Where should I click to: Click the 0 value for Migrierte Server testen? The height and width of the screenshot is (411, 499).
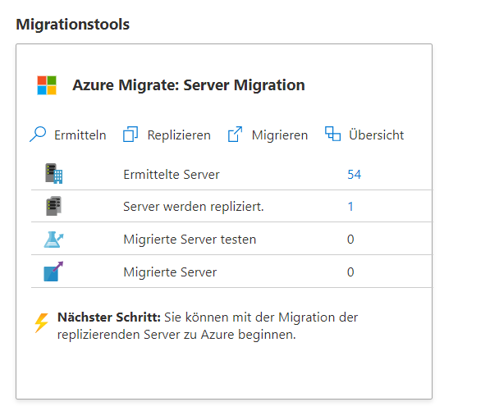[x=350, y=240]
